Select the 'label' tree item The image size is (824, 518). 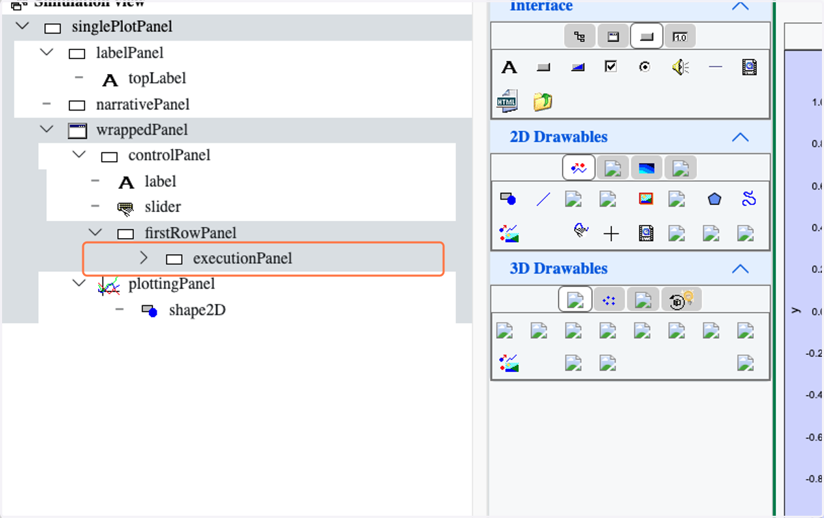tap(160, 181)
